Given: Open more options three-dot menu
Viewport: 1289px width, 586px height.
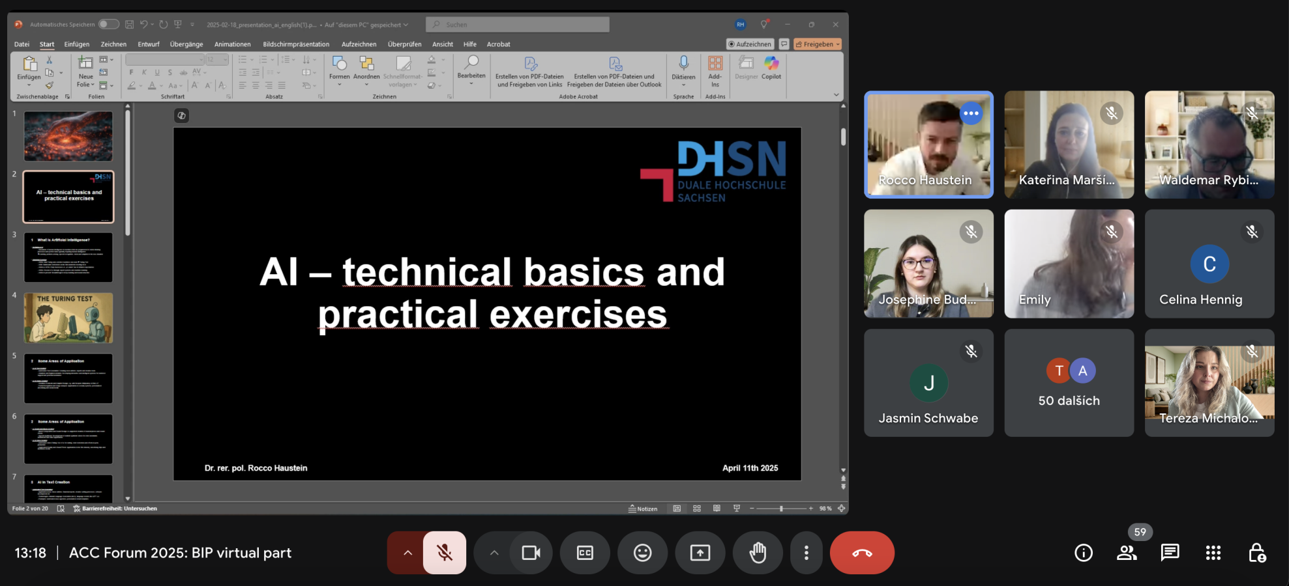Looking at the screenshot, I should (807, 553).
